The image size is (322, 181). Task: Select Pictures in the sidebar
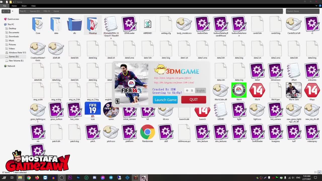tap(12, 44)
